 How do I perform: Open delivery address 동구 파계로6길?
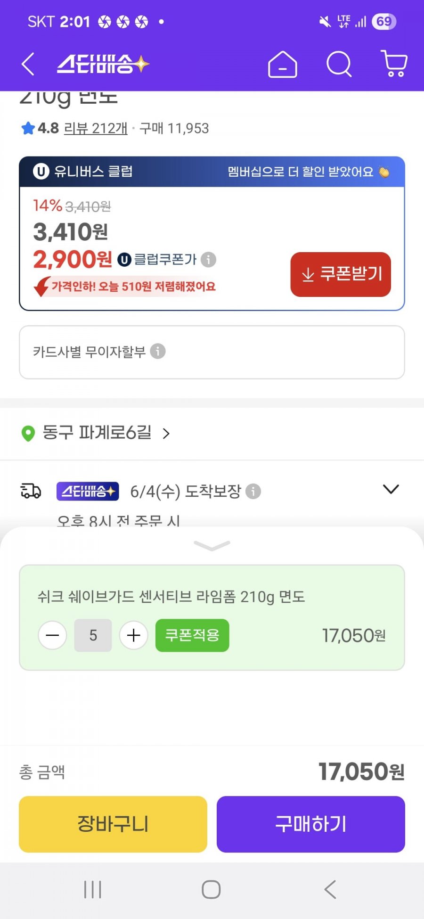coord(97,433)
